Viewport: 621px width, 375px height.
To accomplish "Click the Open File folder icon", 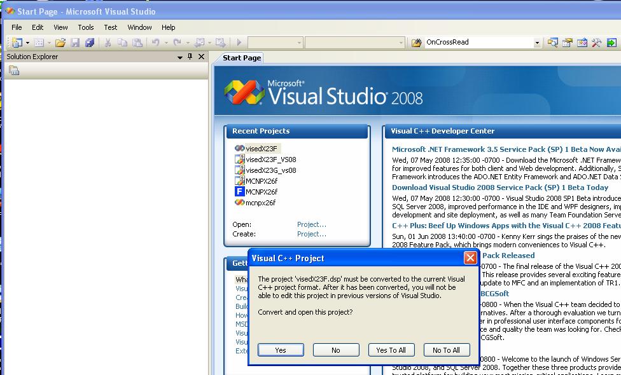I will [x=60, y=43].
